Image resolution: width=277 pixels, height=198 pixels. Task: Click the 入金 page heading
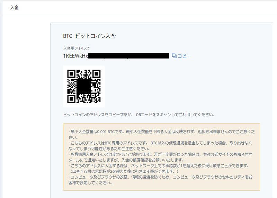[x=14, y=8]
